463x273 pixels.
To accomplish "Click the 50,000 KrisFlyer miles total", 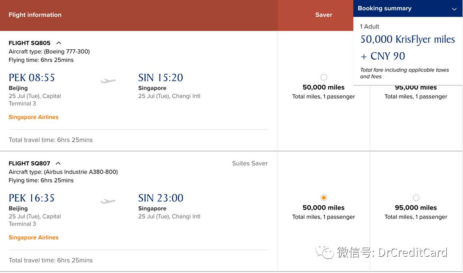I will point(408,39).
